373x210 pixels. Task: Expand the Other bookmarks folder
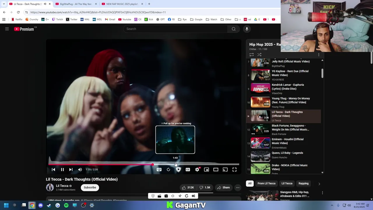point(226,20)
